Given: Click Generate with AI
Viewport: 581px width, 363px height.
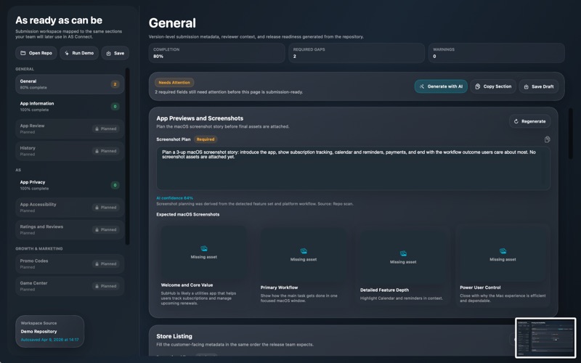Looking at the screenshot, I should [441, 86].
